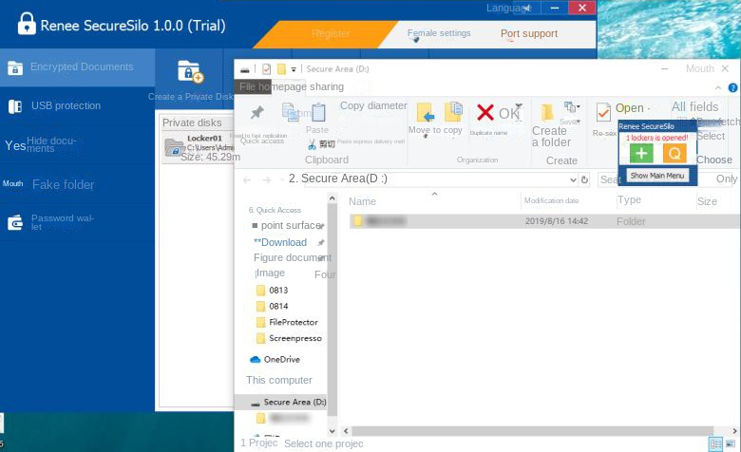Click the Register button in SecureSilo

(x=331, y=33)
